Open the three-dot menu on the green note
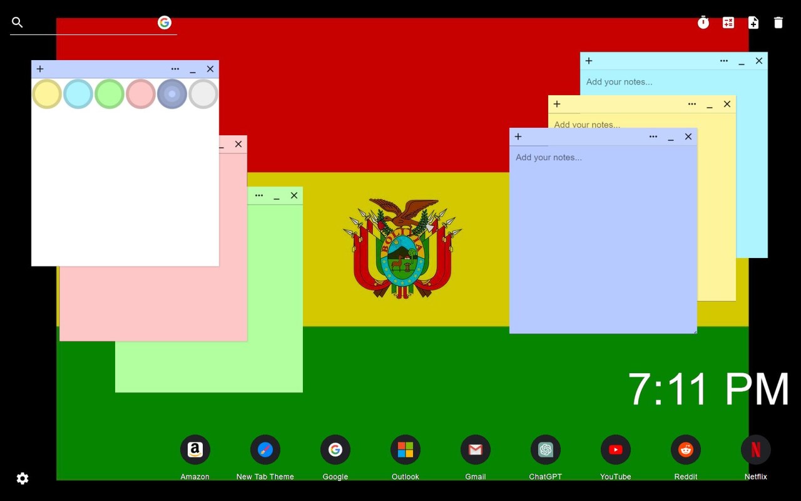 [x=259, y=195]
